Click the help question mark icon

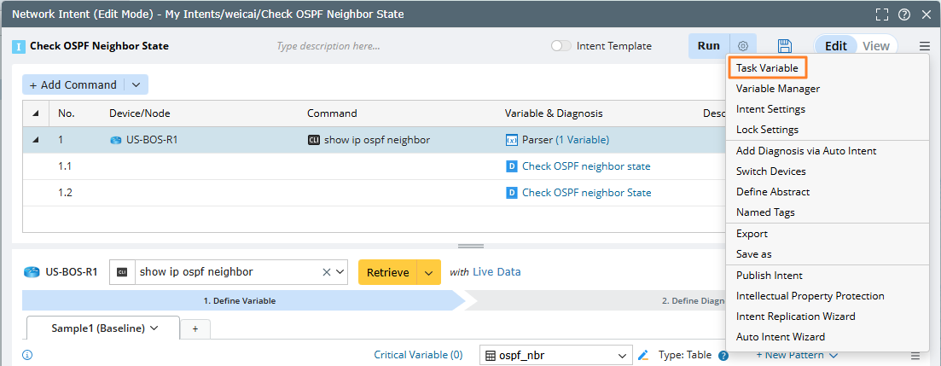[903, 15]
